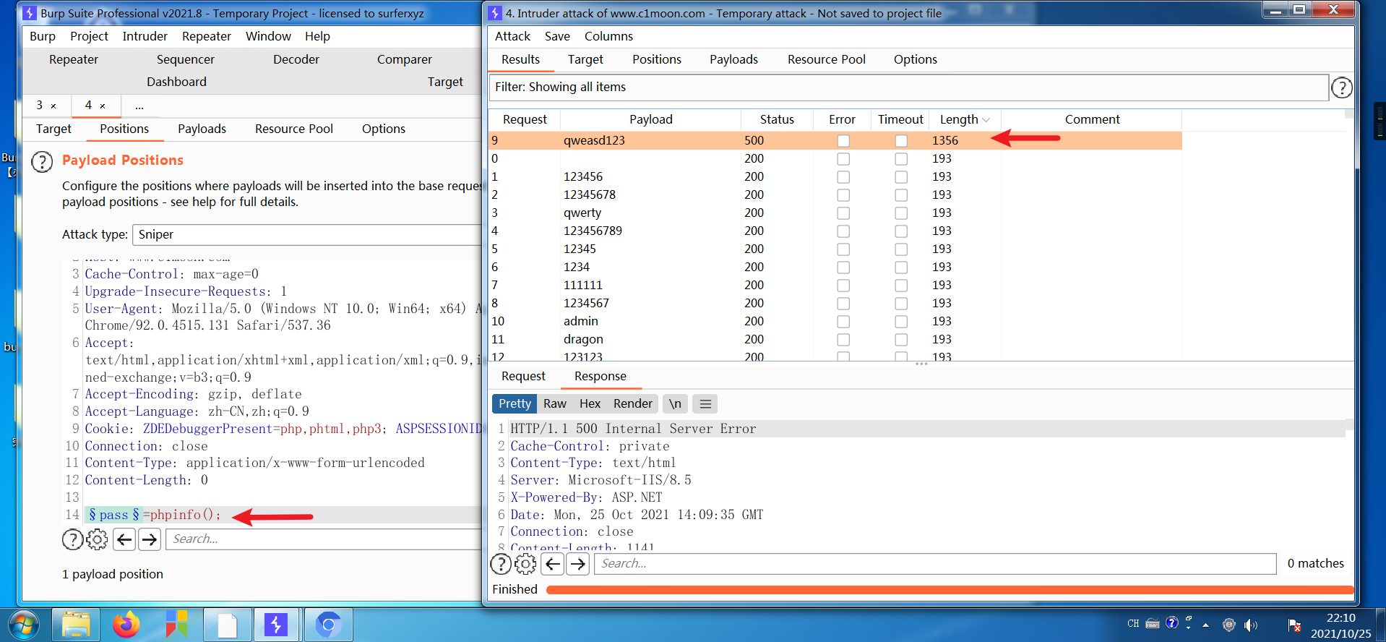Open the Save menu in attack window
1386x642 pixels.
[557, 36]
